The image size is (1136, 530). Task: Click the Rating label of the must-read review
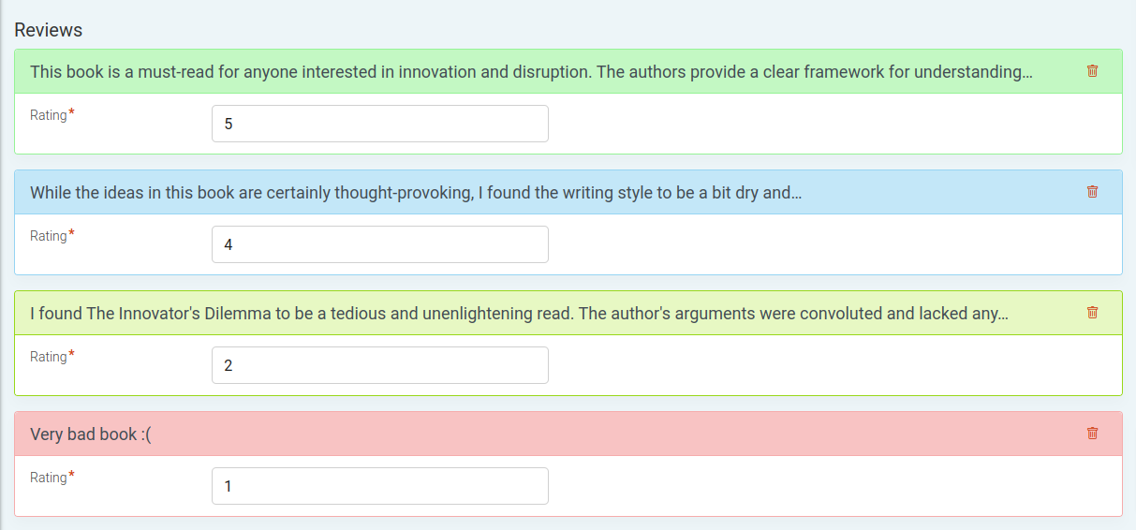[49, 115]
